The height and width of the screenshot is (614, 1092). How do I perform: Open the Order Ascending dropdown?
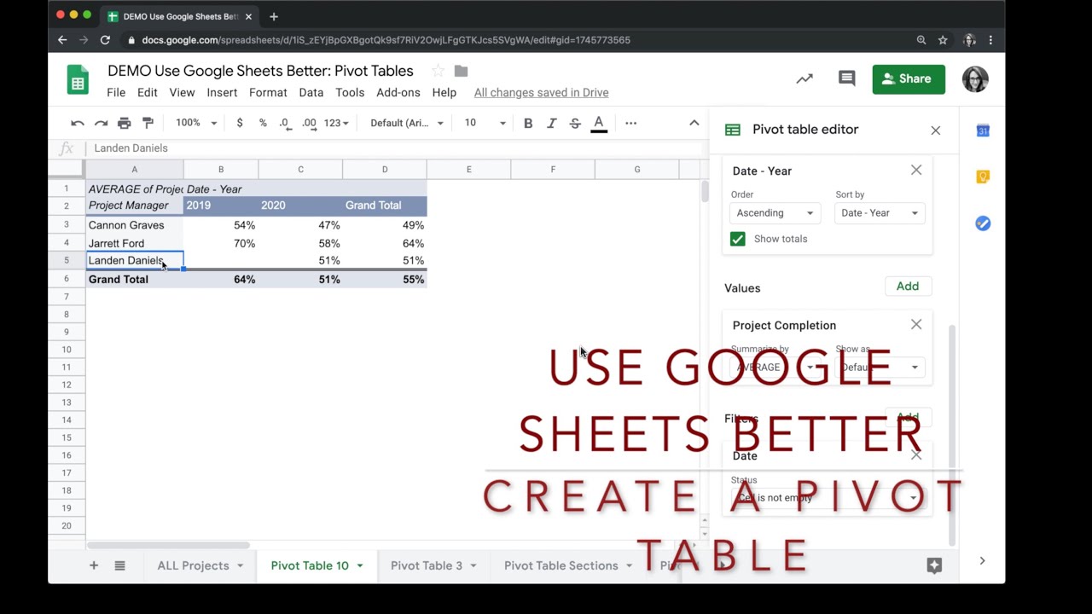click(x=774, y=213)
